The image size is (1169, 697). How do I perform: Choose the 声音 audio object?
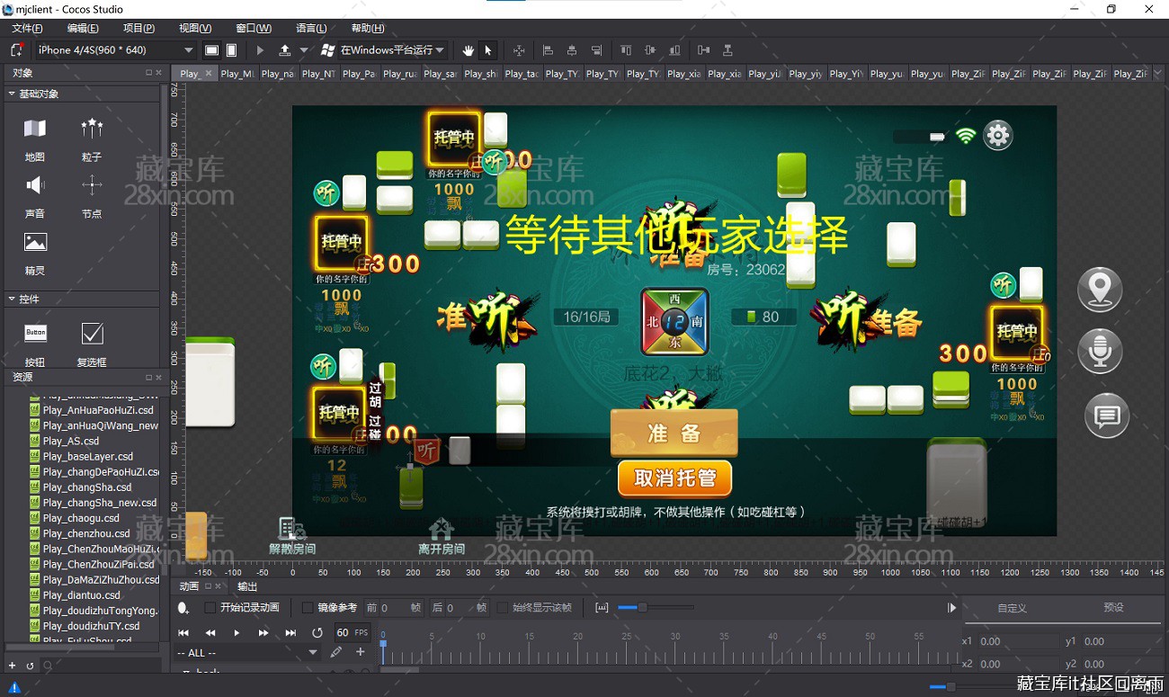pos(35,186)
